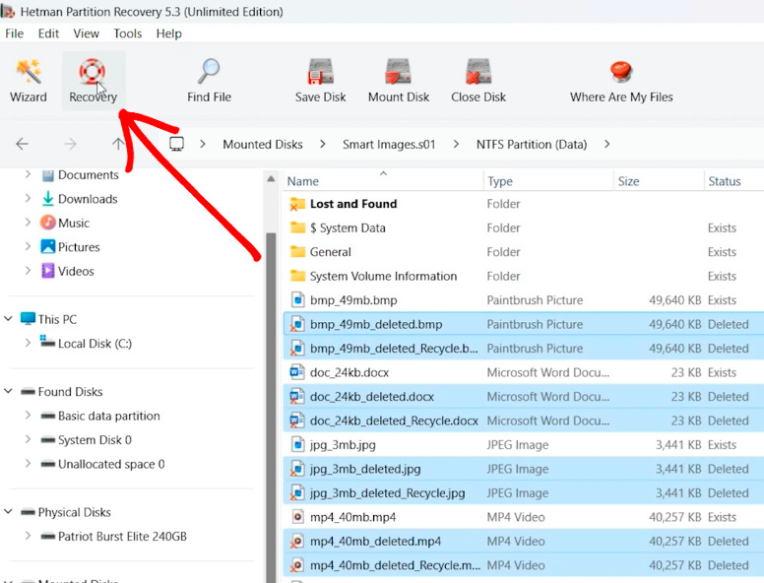Expand Patriot Burst Elite 240GB node
Viewport: 764px width, 583px height.
coord(28,536)
